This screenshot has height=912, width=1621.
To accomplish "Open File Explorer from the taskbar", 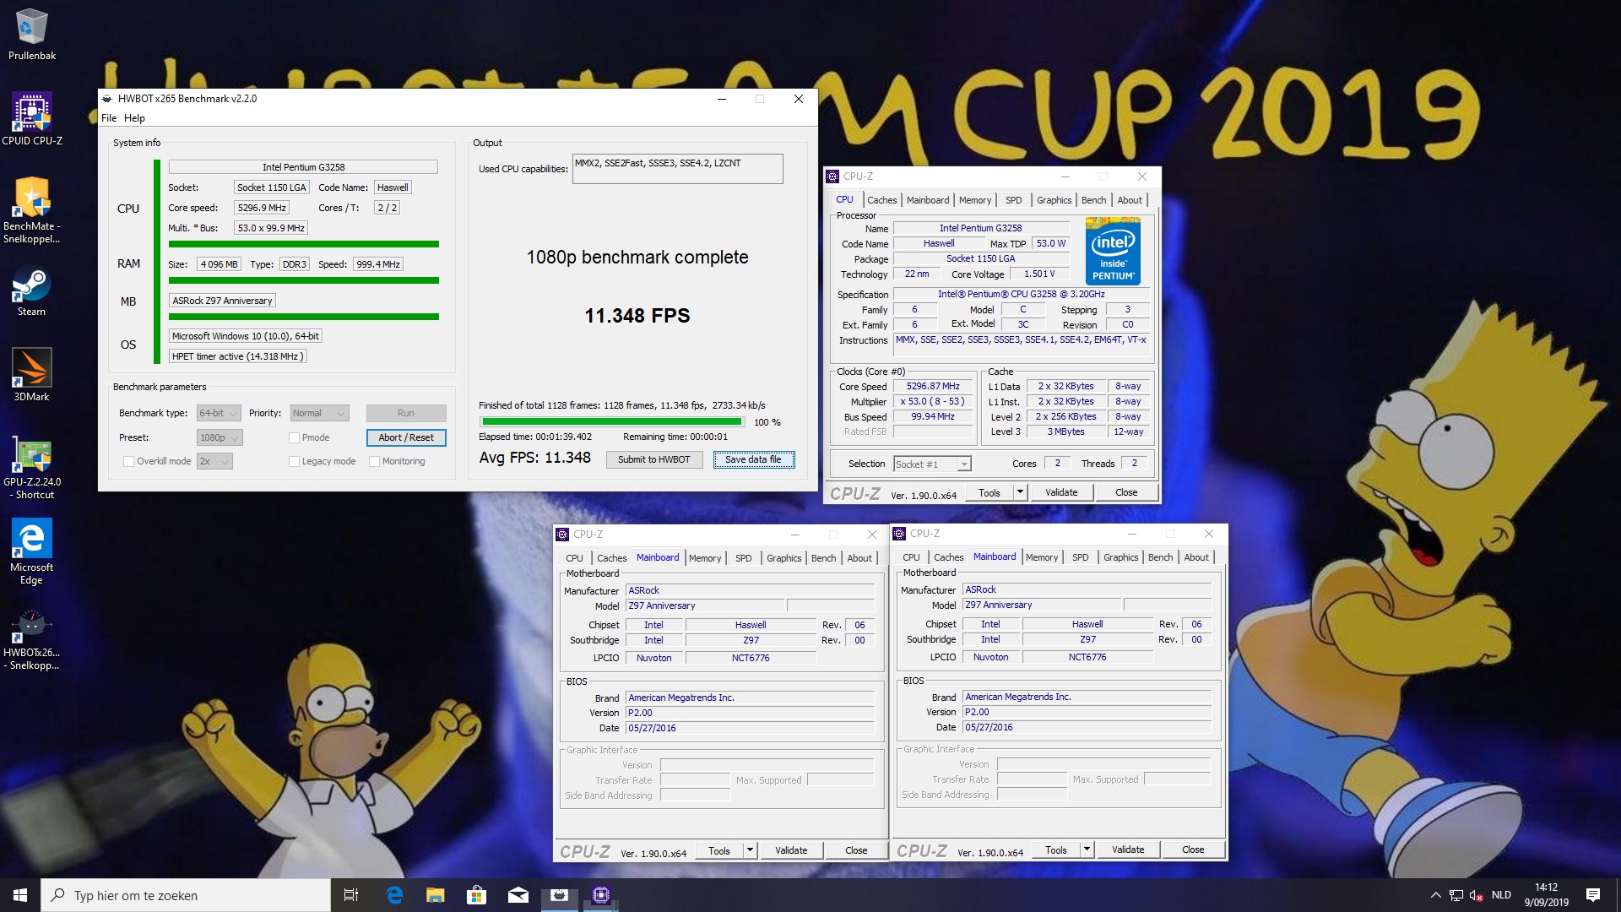I will click(435, 895).
